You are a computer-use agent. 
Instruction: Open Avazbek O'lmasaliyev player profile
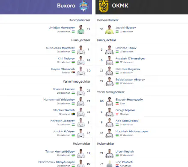(130, 58)
